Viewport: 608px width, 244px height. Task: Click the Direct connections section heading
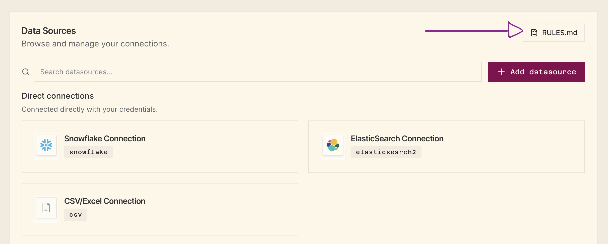click(x=58, y=96)
